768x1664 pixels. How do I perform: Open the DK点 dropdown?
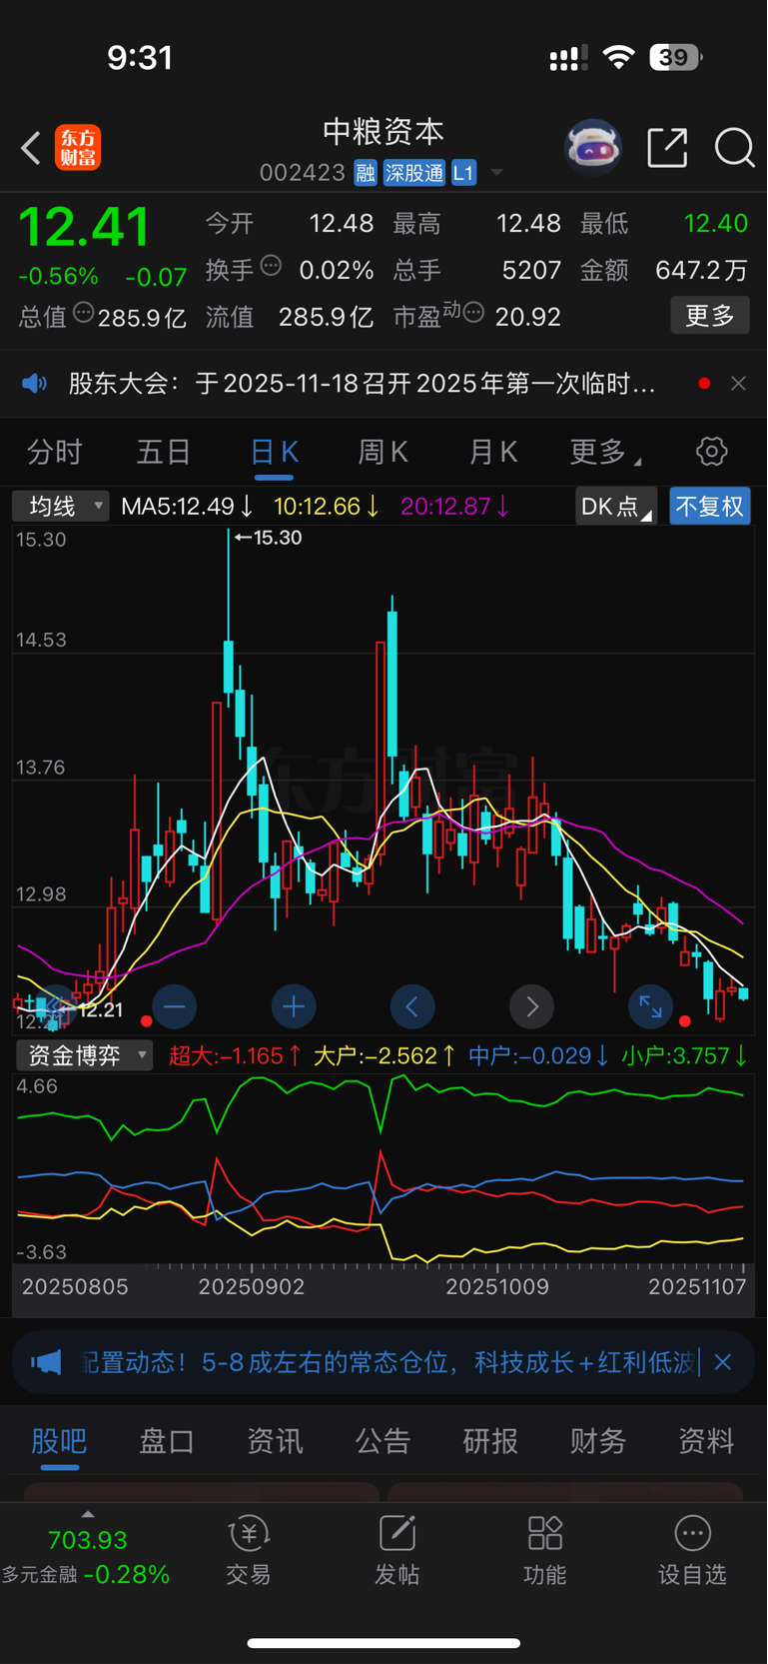point(615,507)
